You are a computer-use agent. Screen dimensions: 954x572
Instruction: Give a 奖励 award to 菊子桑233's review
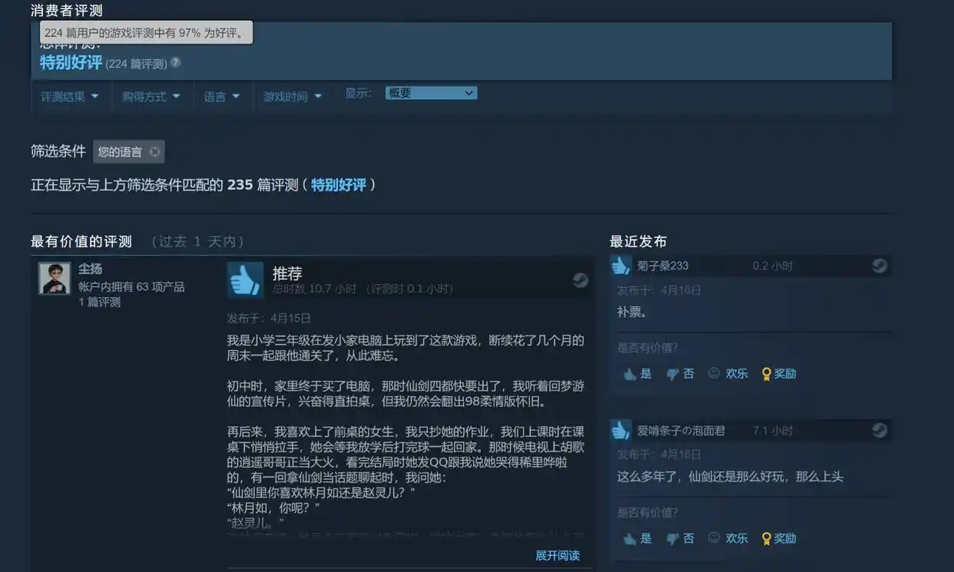(x=778, y=373)
